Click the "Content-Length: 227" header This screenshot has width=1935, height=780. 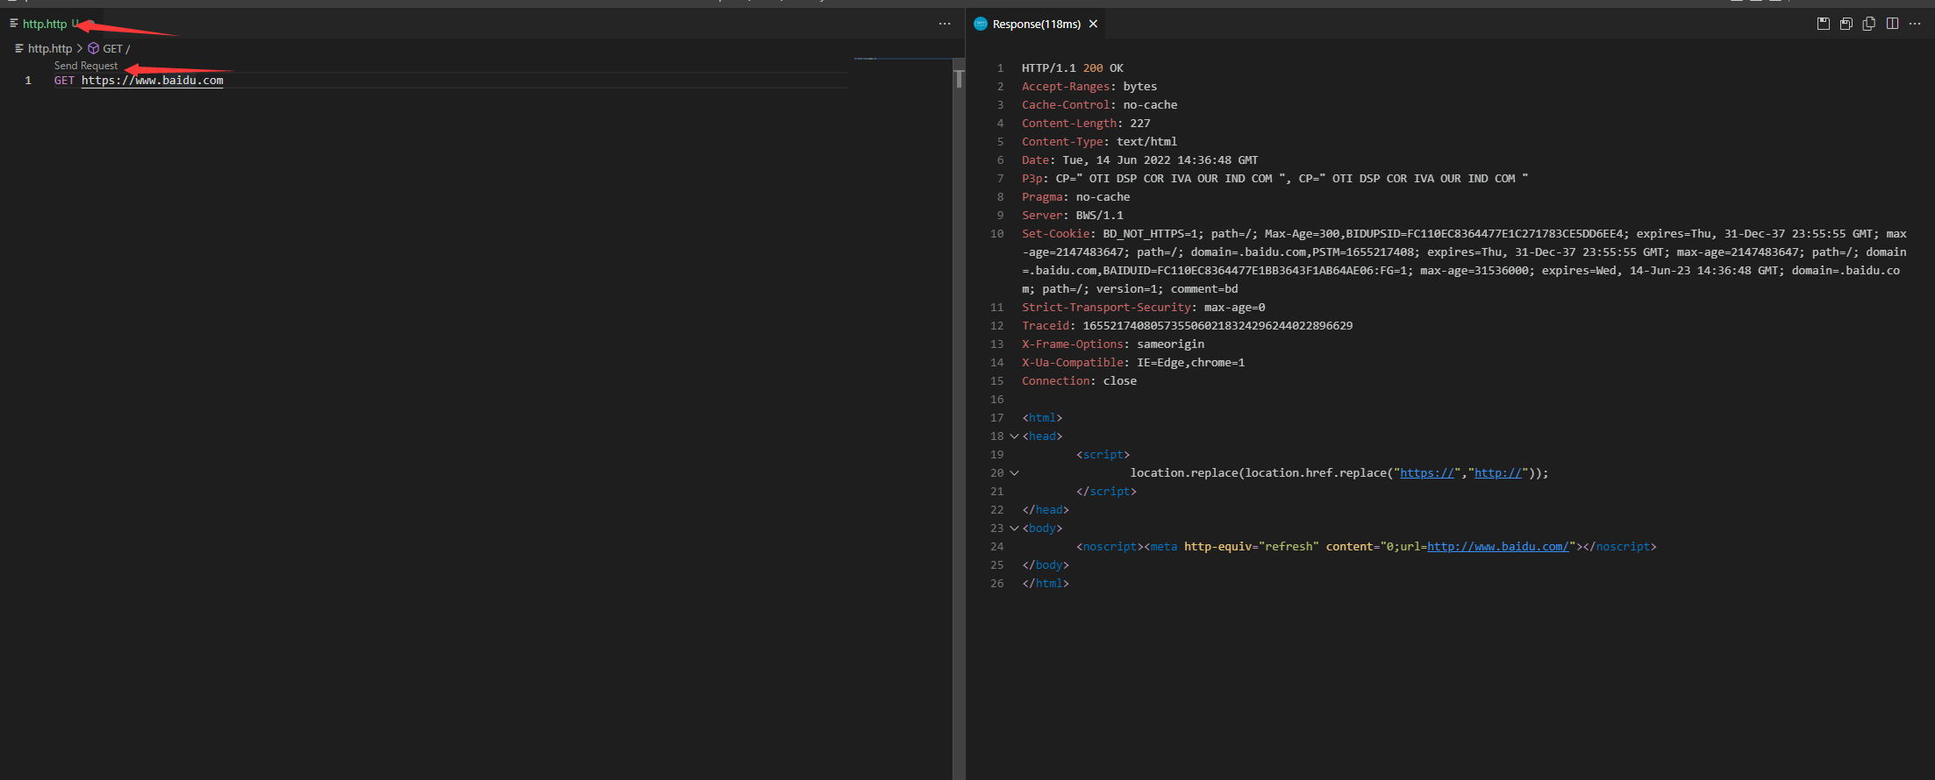pyautogui.click(x=1086, y=124)
